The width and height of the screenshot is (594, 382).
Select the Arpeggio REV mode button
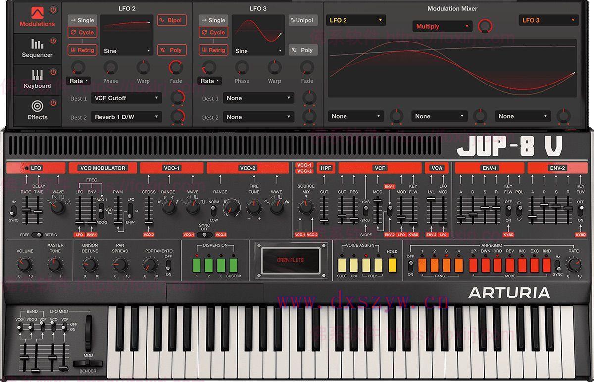[x=510, y=265]
